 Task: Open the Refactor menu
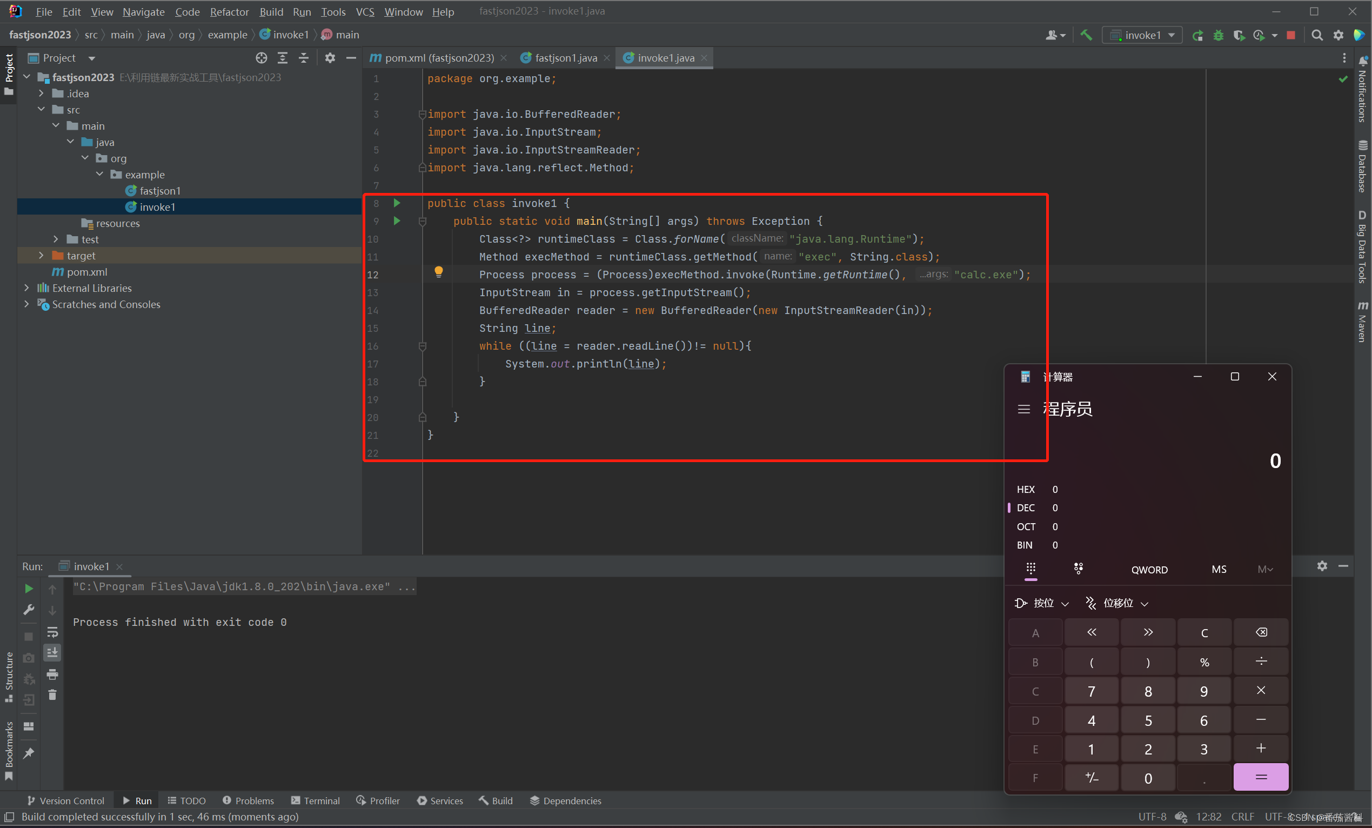coord(229,11)
